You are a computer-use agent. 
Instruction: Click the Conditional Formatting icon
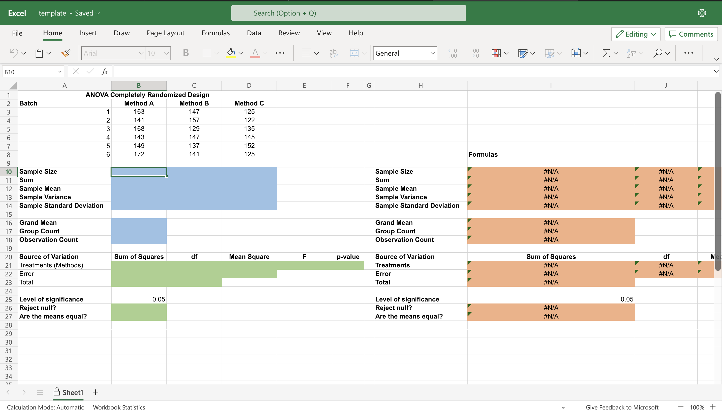496,53
